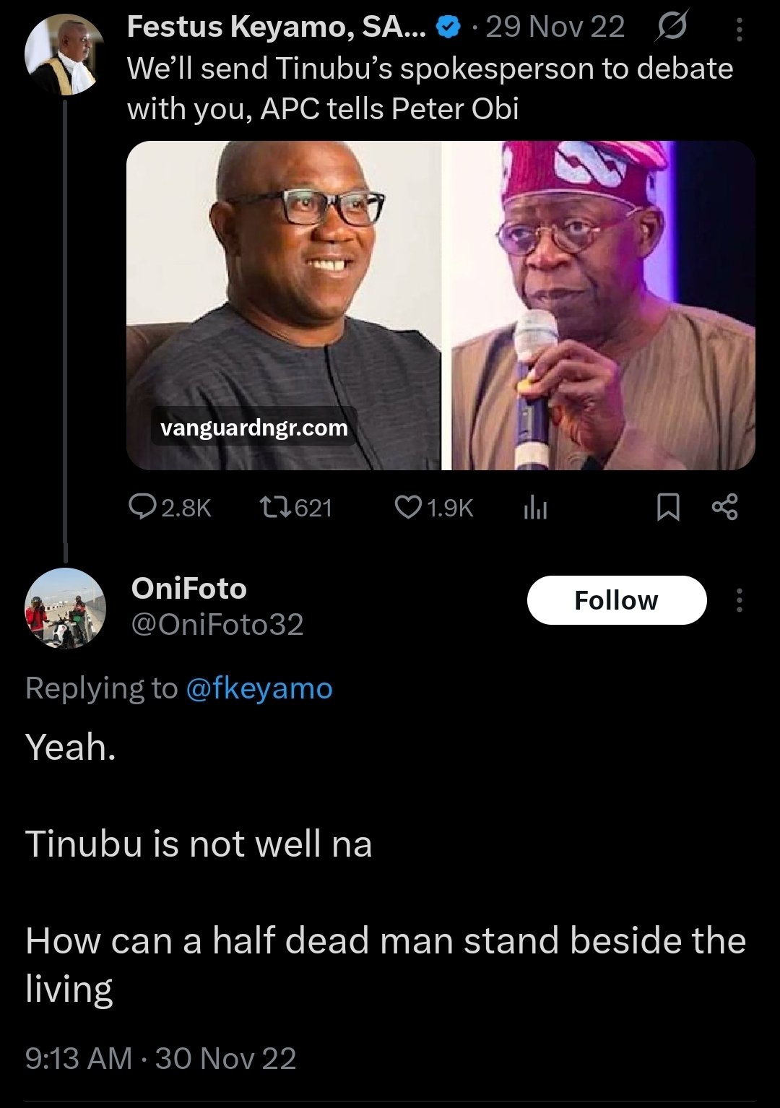Tap the slashed-circle icon beside the date
The width and height of the screenshot is (780, 1108).
click(x=672, y=28)
